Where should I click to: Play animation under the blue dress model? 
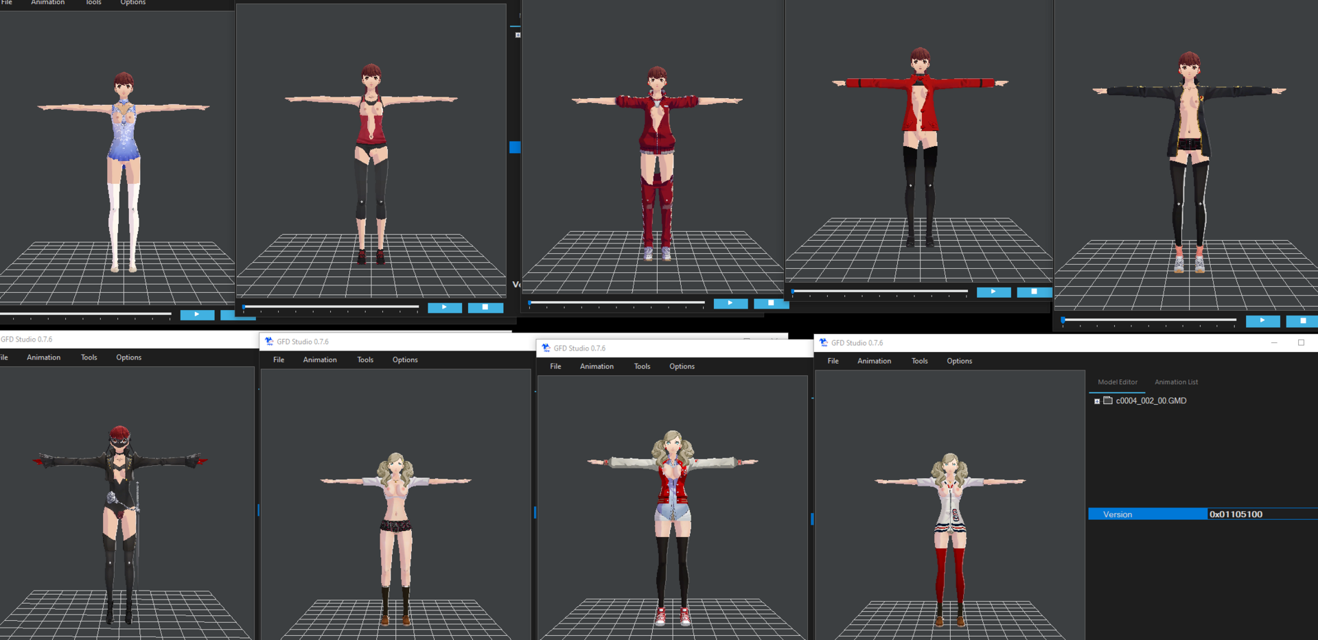(x=197, y=315)
